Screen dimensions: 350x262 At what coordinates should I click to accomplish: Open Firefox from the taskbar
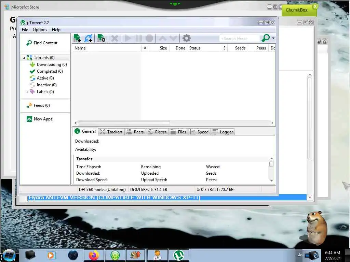pos(94,255)
